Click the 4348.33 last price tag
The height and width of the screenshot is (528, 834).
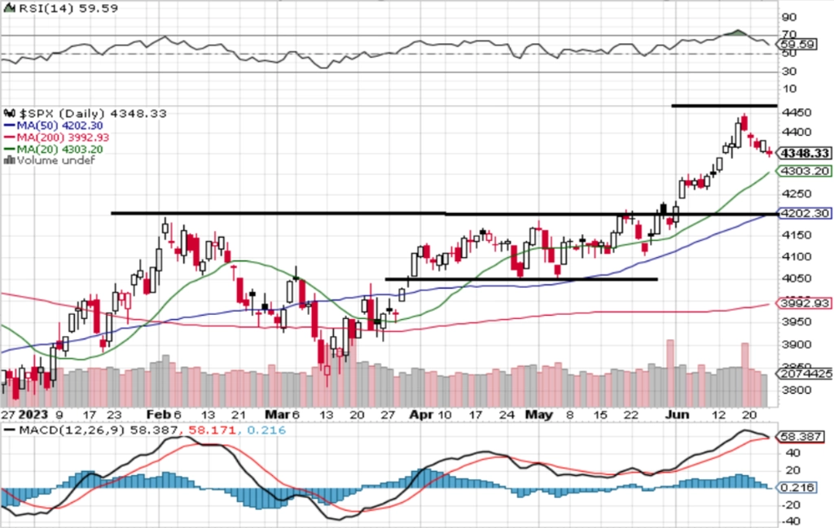(804, 154)
